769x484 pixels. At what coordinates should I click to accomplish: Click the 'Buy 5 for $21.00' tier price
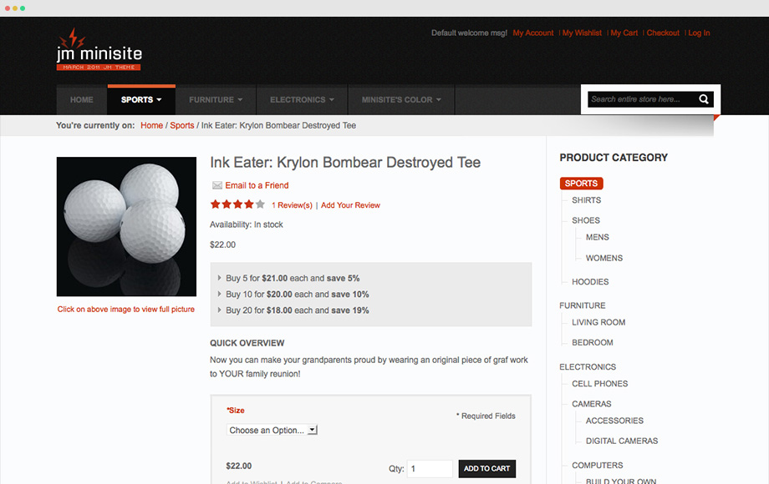[293, 279]
